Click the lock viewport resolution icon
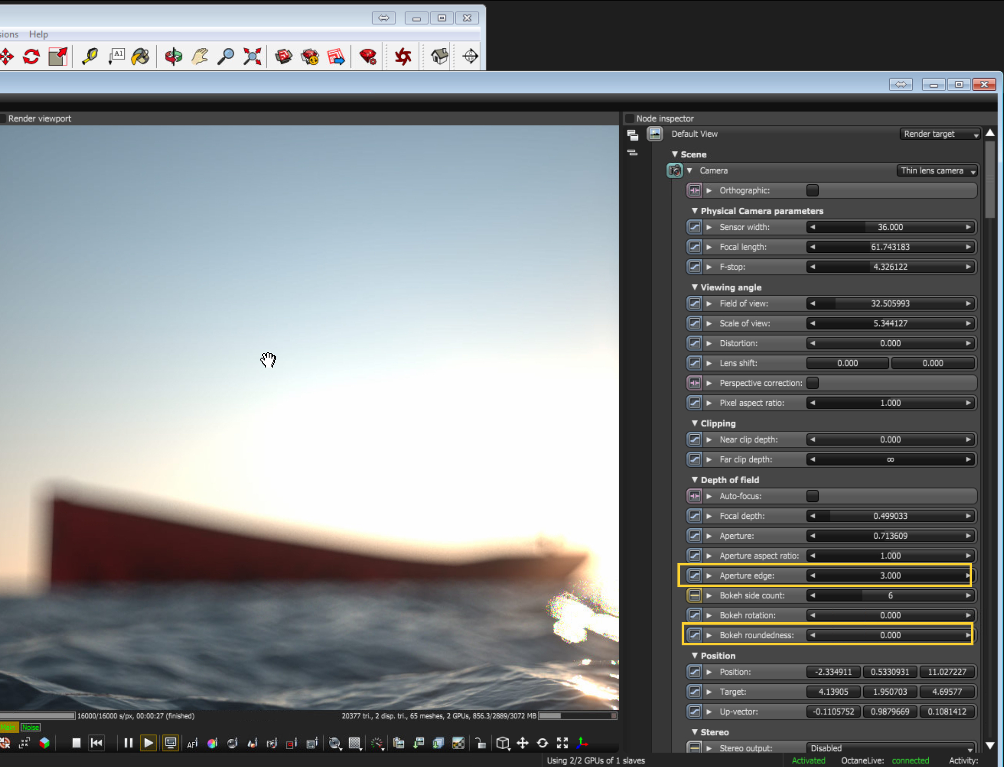Viewport: 1004px width, 767px height. 480,743
